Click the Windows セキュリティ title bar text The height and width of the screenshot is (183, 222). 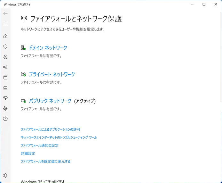17,4
